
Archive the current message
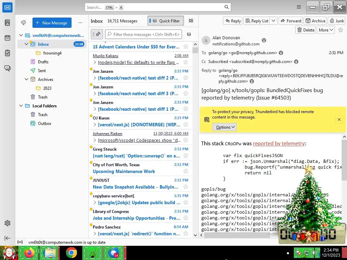coord(315,21)
